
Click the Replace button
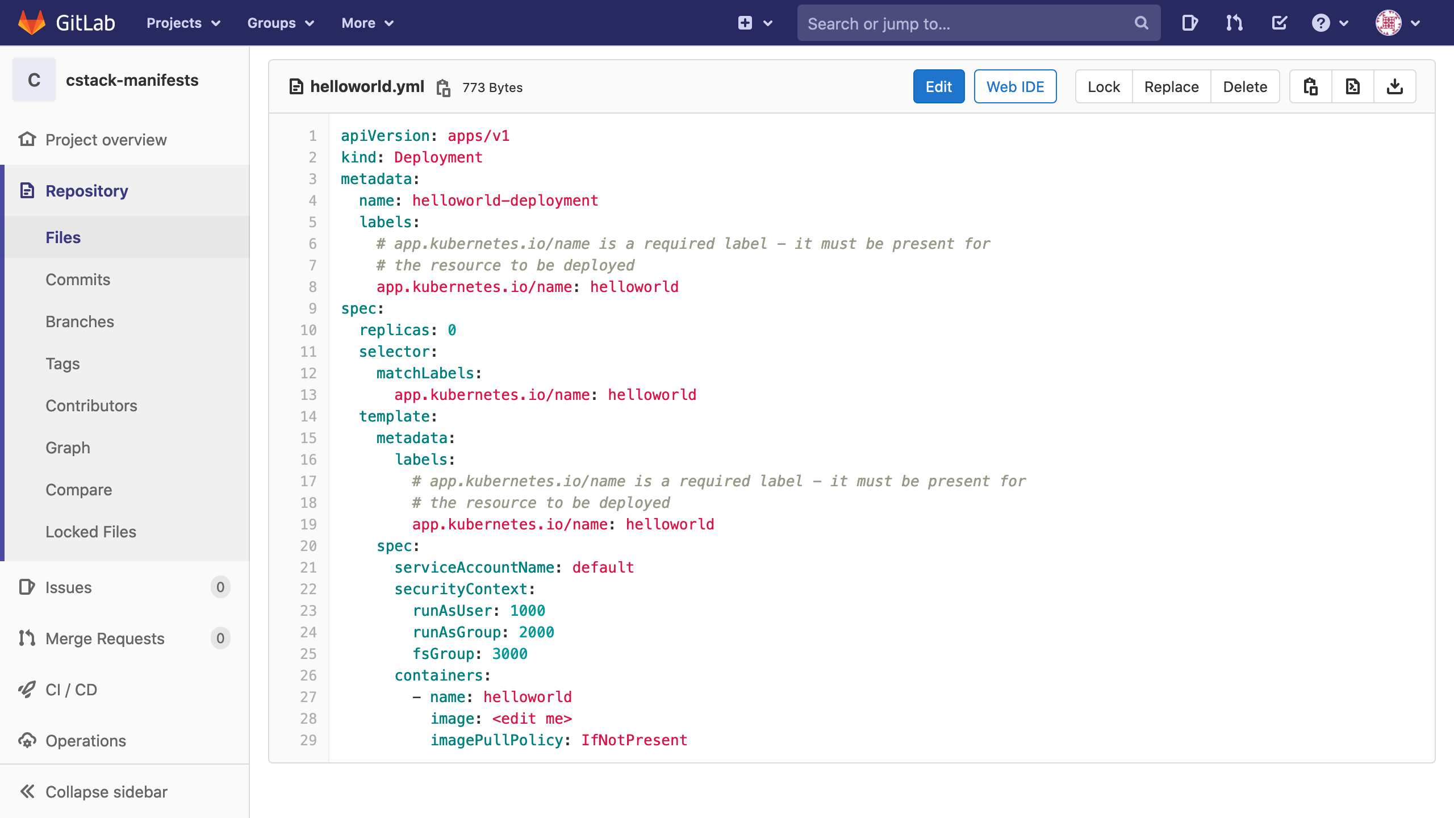click(1172, 86)
